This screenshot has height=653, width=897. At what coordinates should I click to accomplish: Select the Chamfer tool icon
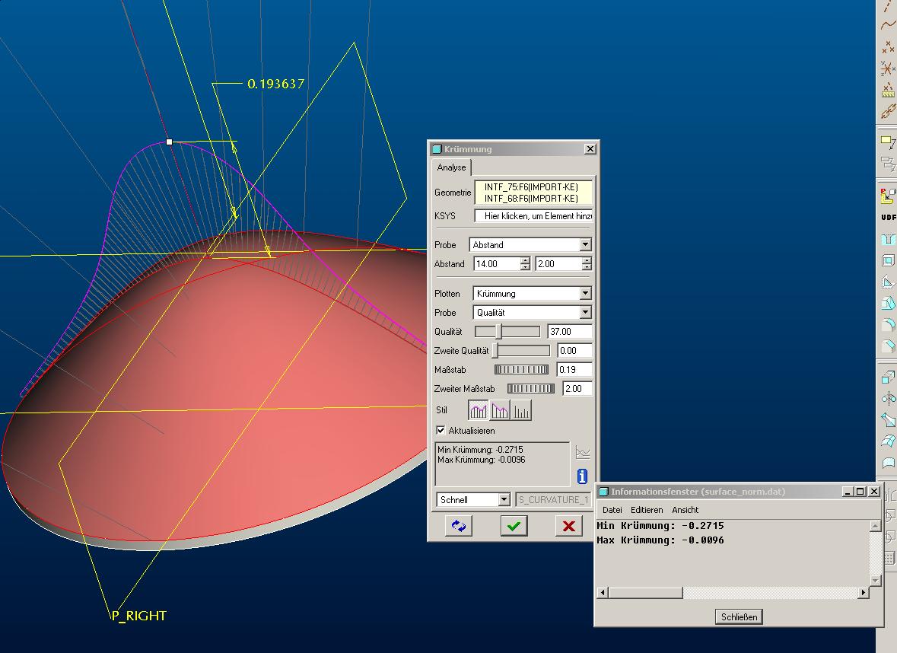(888, 346)
